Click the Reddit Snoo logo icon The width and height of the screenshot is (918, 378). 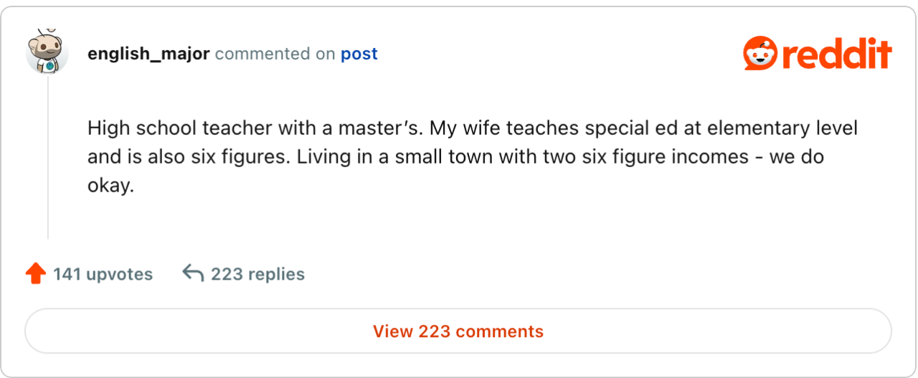coord(759,54)
